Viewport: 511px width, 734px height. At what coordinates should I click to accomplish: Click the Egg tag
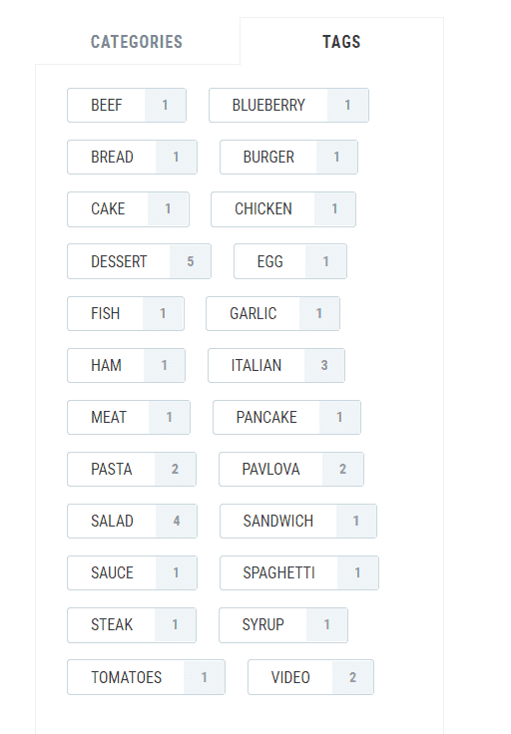tap(290, 261)
